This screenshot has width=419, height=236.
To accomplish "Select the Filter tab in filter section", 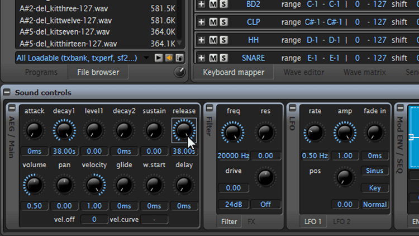I will point(229,221).
